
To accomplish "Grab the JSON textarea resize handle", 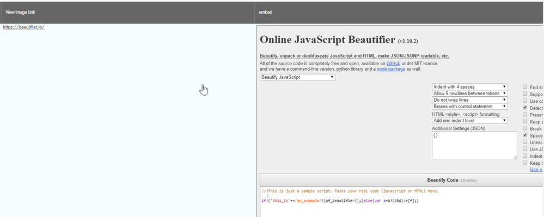I will click(x=515, y=157).
